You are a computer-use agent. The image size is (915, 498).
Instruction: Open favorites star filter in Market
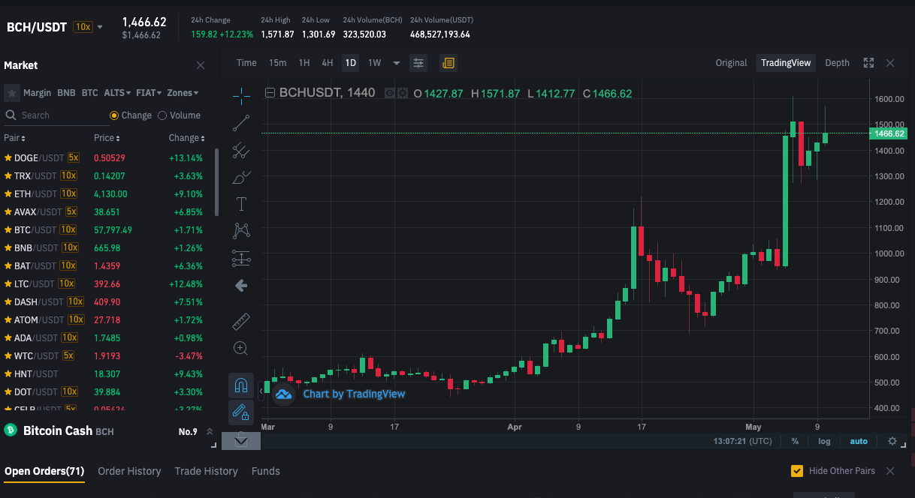coord(11,93)
